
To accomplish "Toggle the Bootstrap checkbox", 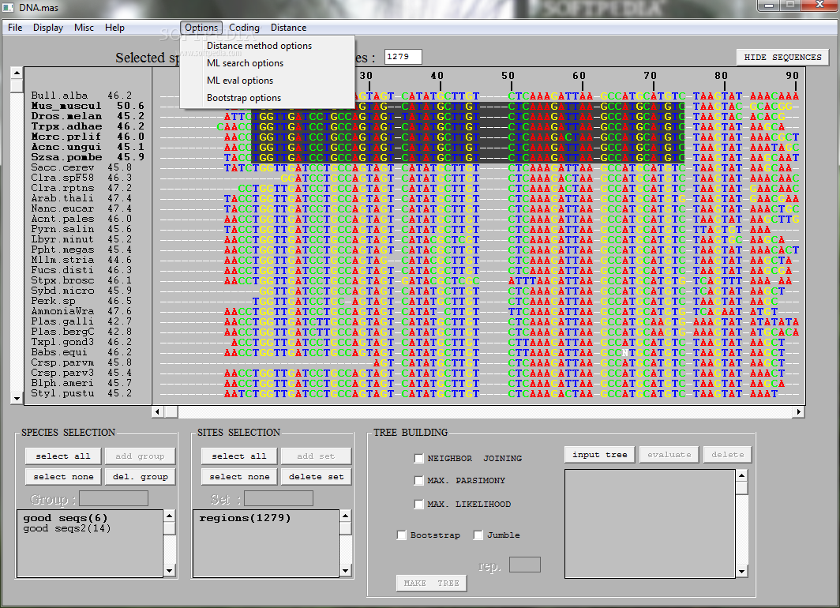I will tap(401, 535).
